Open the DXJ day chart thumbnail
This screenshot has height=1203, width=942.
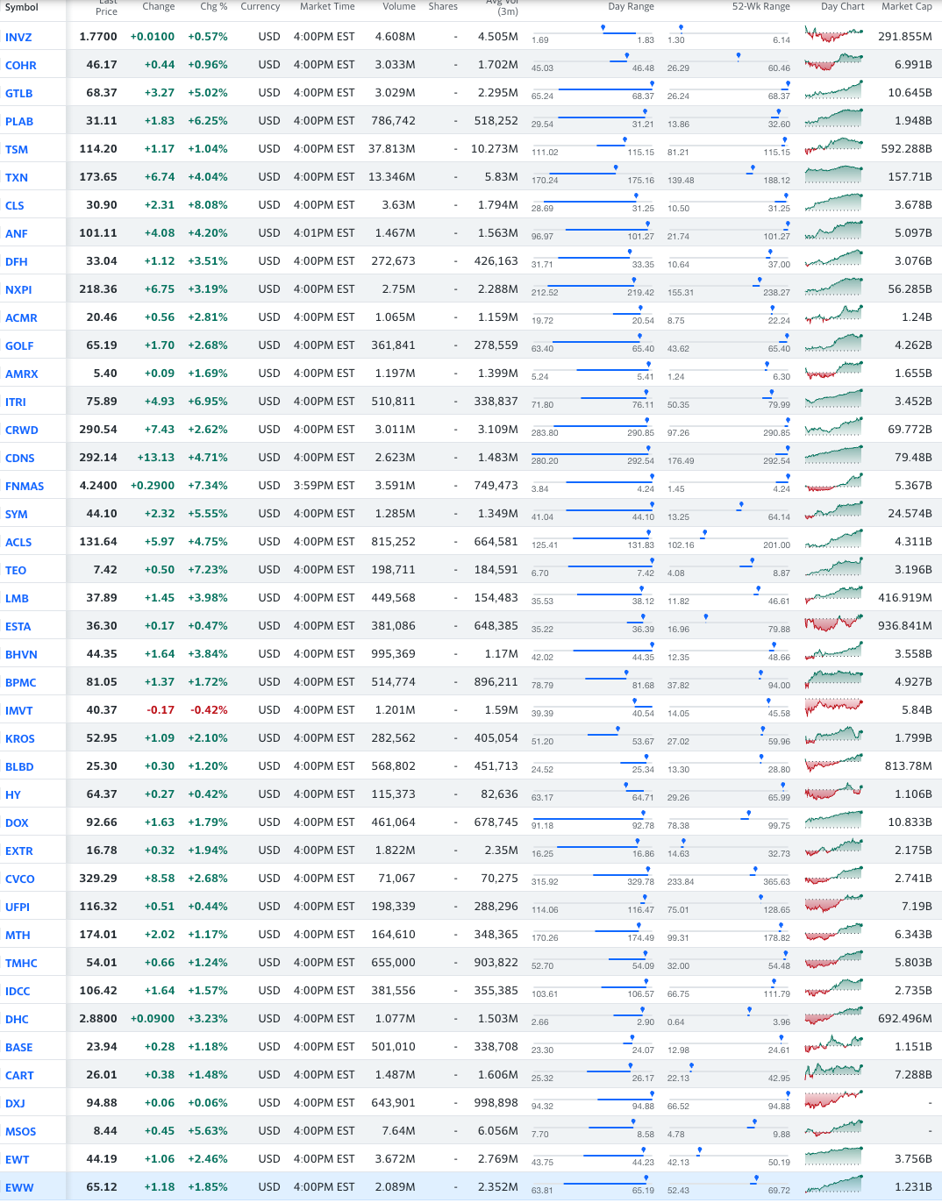point(834,1102)
